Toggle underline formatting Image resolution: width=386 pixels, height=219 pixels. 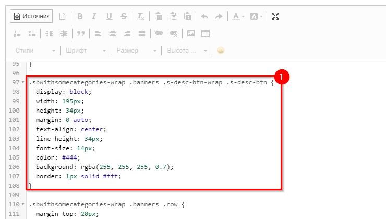click(x=109, y=16)
